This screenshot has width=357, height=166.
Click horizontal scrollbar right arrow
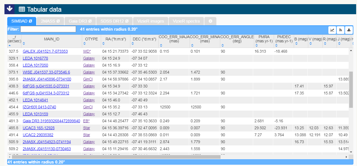pyautogui.click(x=346, y=157)
